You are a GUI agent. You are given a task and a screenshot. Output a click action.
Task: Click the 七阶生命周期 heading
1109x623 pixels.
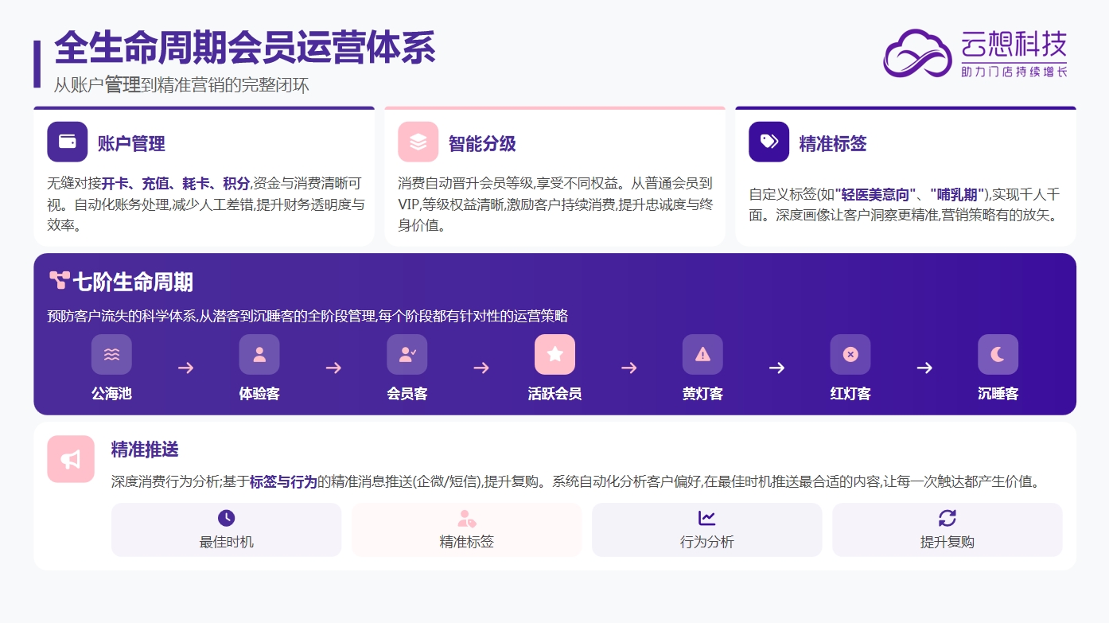point(132,282)
